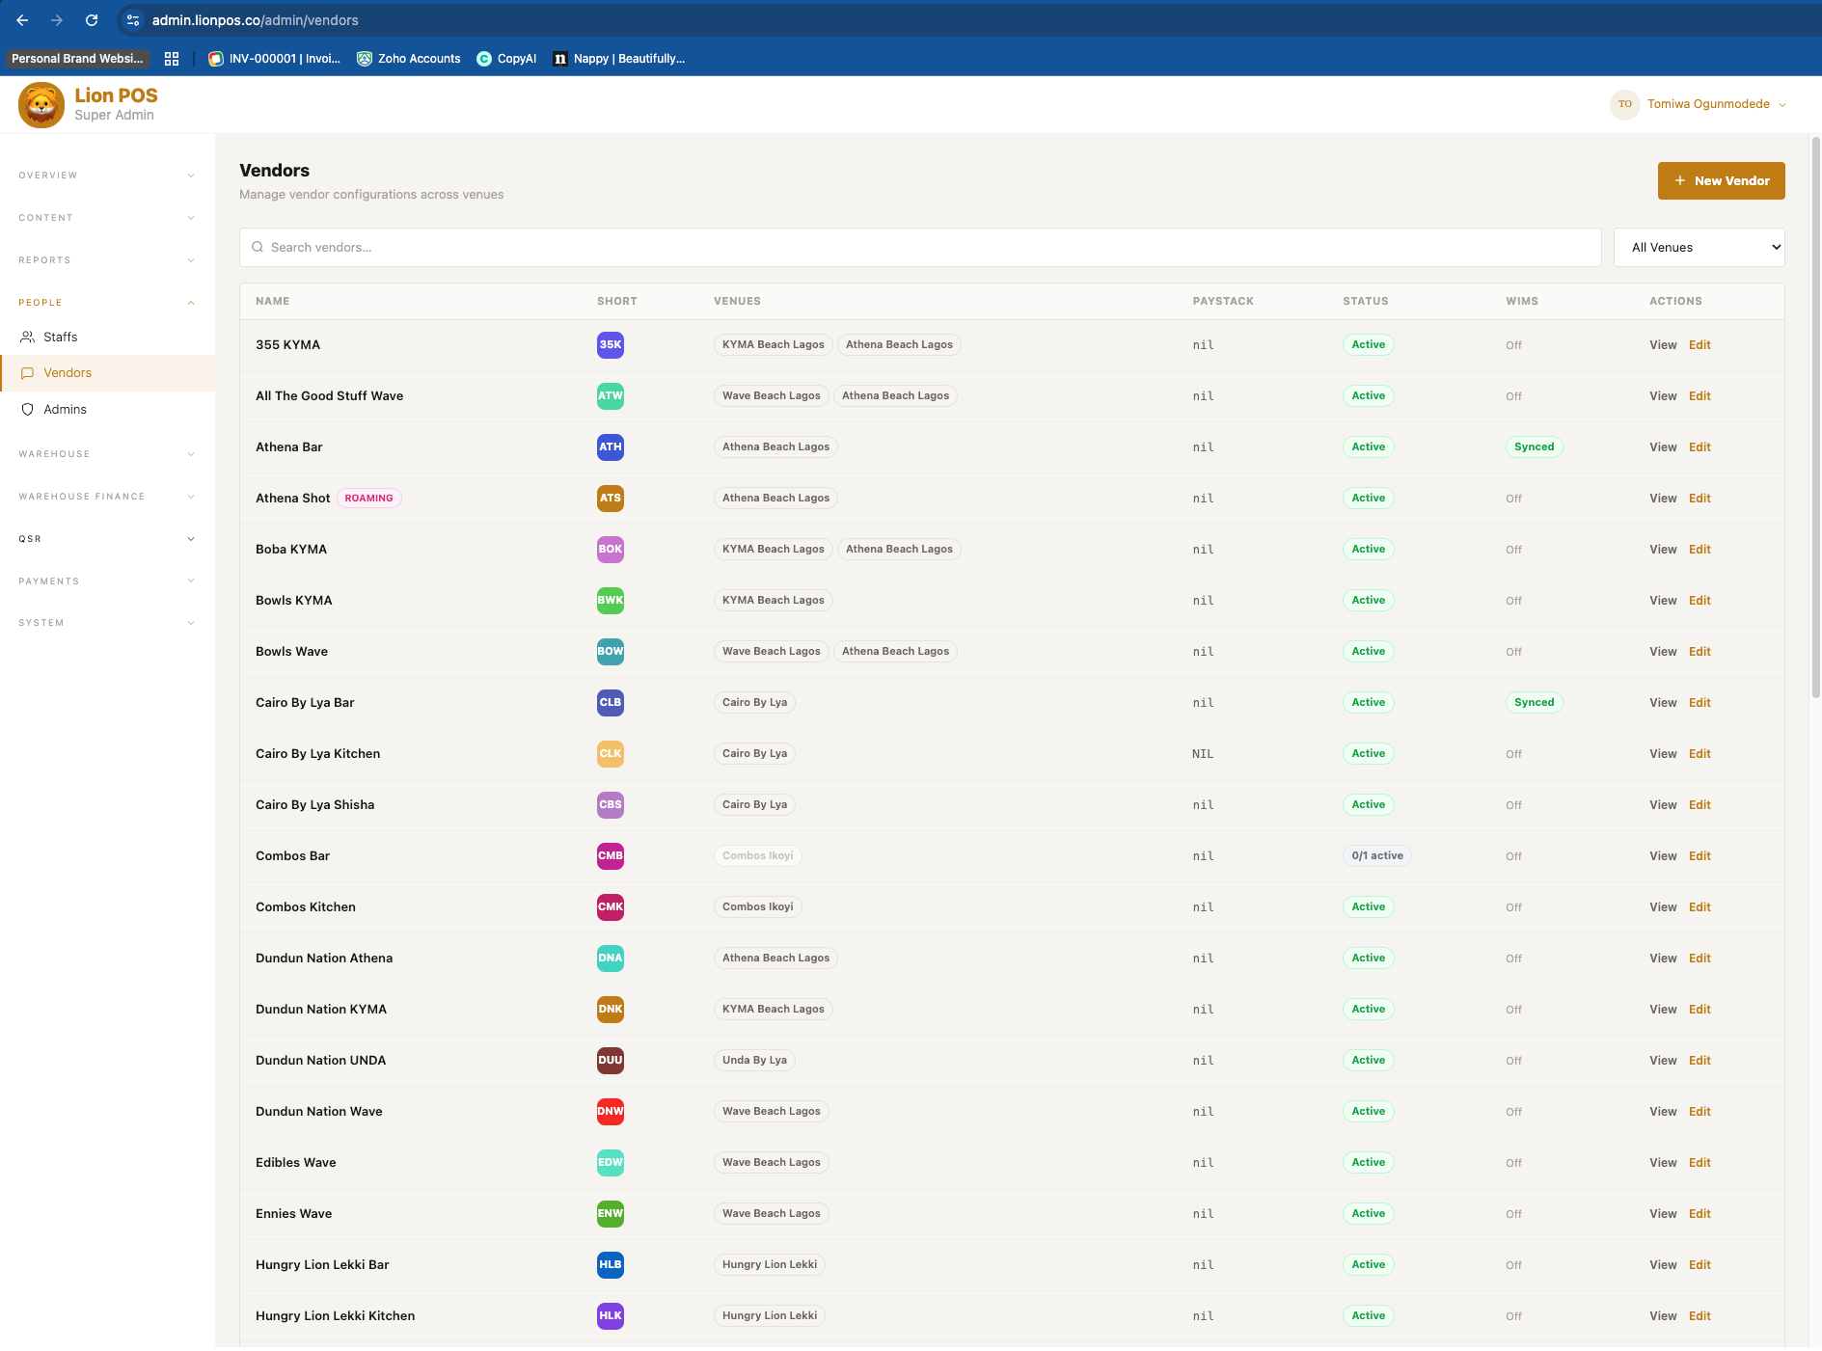The width and height of the screenshot is (1822, 1351).
Task: Click the Synced WIMS badge for Cairo By Lya Bar
Action: tap(1534, 703)
